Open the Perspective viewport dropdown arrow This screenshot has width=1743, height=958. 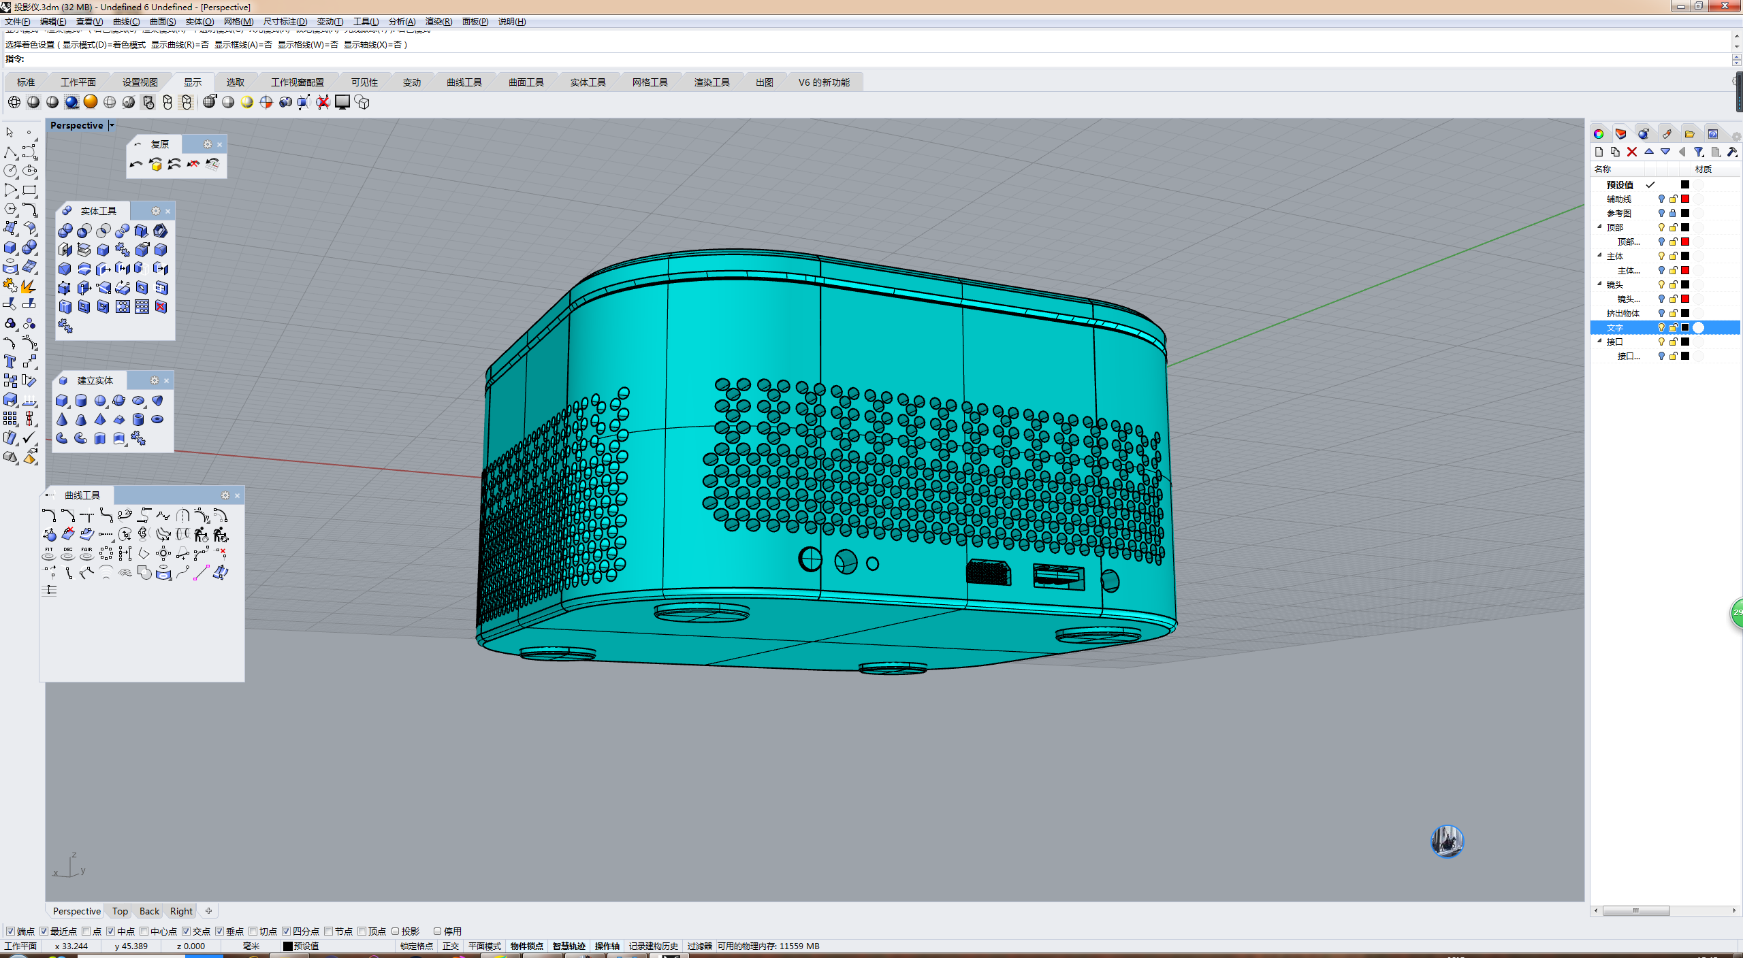click(112, 125)
